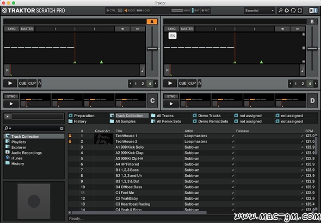The width and height of the screenshot is (321, 223).
Task: Set loop size 4 on Deck A
Action: (x=150, y=84)
